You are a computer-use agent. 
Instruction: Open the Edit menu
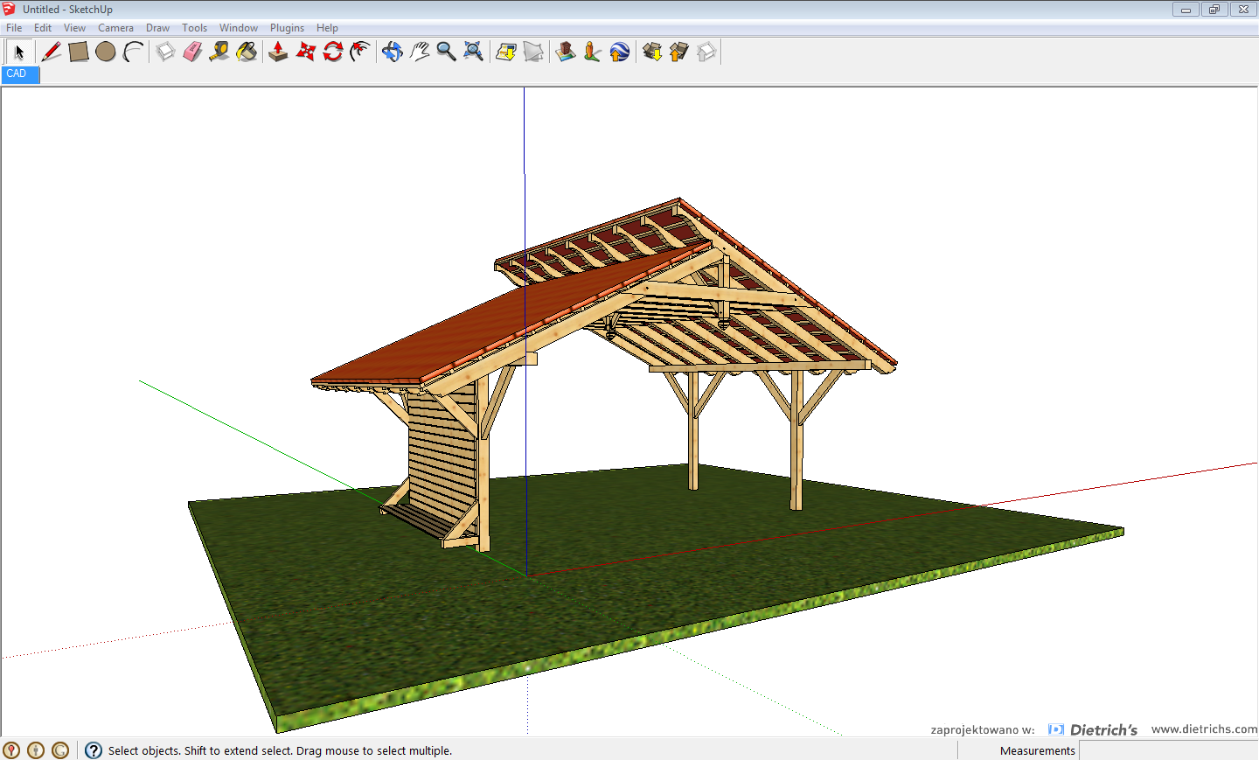pos(43,28)
